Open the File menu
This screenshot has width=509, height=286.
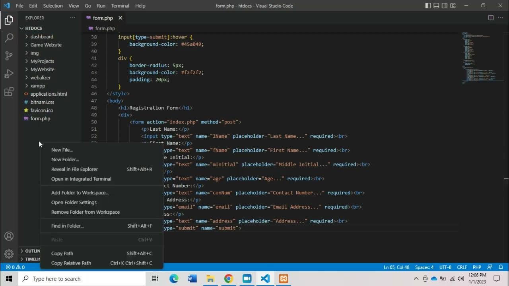(x=19, y=6)
